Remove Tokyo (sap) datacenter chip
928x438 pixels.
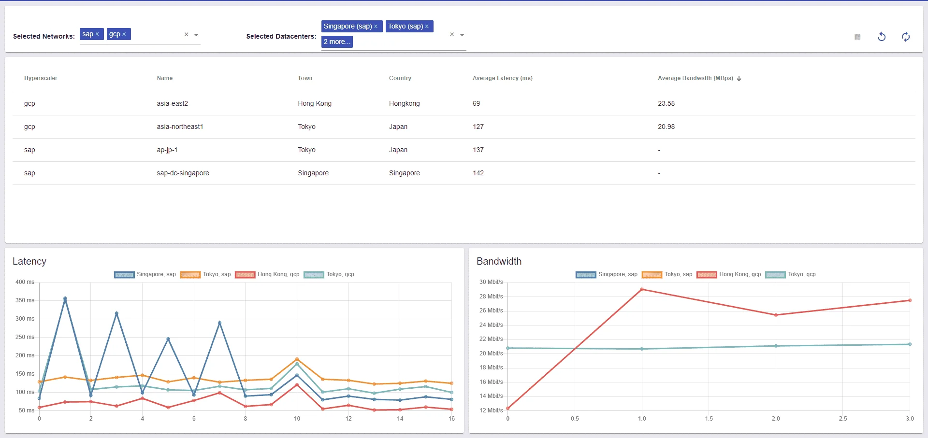[427, 26]
